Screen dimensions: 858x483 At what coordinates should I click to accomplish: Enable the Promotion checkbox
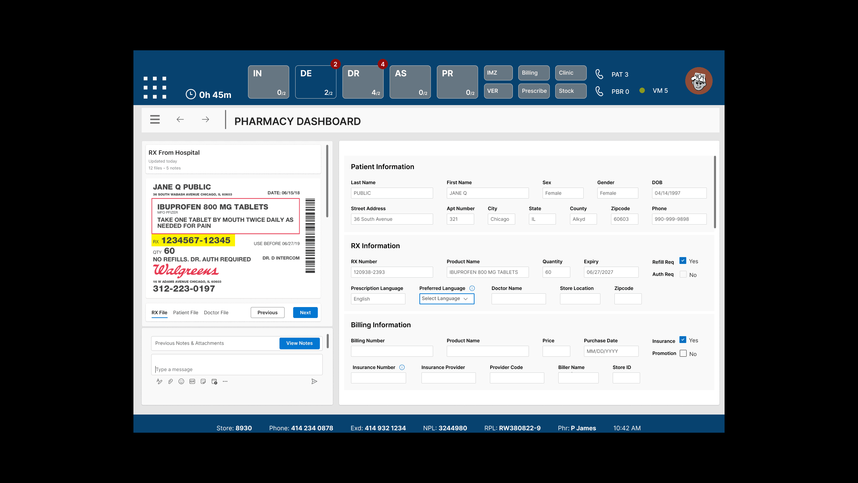click(x=683, y=353)
